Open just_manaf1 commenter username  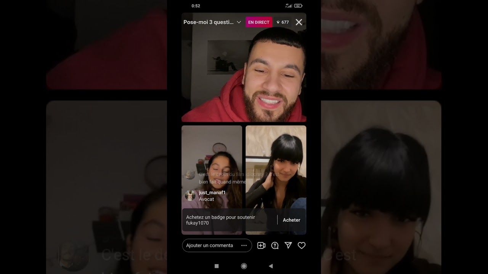212,193
